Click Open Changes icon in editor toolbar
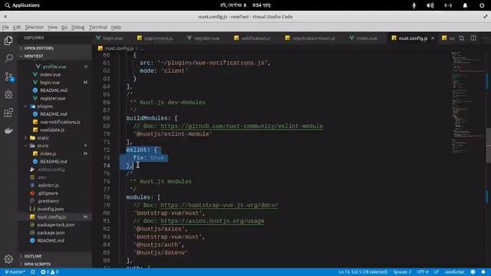This screenshot has height=276, width=491. click(x=462, y=38)
